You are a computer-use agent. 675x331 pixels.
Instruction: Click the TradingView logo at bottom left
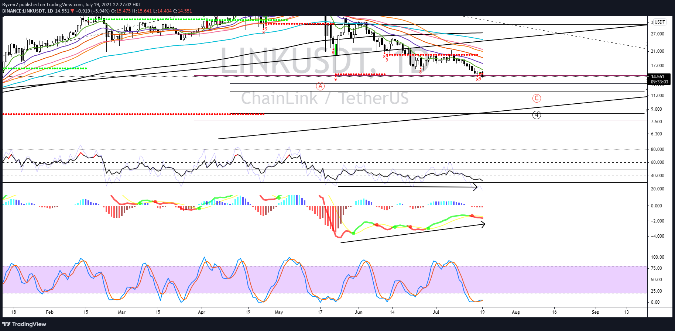(x=24, y=324)
